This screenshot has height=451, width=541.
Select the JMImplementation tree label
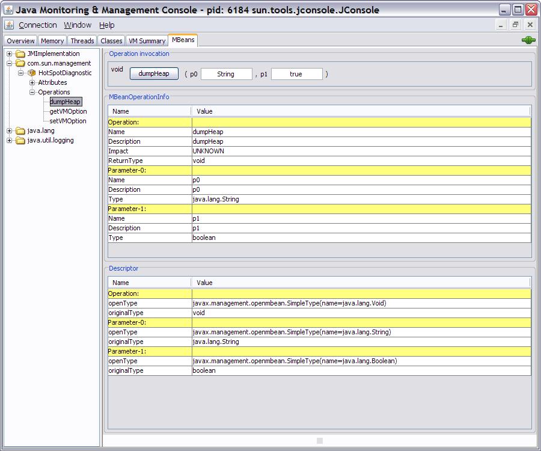[53, 54]
